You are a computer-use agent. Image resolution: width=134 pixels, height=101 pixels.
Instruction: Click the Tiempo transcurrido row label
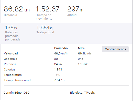(18, 80)
